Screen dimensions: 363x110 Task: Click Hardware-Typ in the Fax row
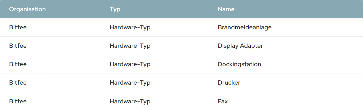click(130, 102)
